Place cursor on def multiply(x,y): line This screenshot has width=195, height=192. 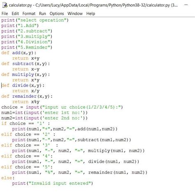(26, 75)
